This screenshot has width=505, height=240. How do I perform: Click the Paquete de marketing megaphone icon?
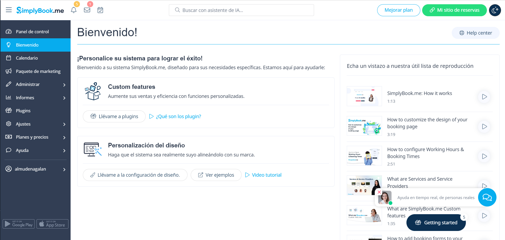tap(9, 71)
